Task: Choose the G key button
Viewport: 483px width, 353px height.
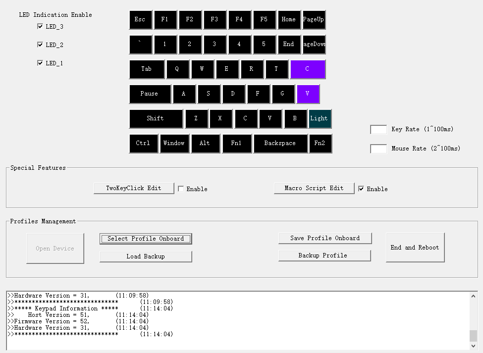Action: click(283, 94)
